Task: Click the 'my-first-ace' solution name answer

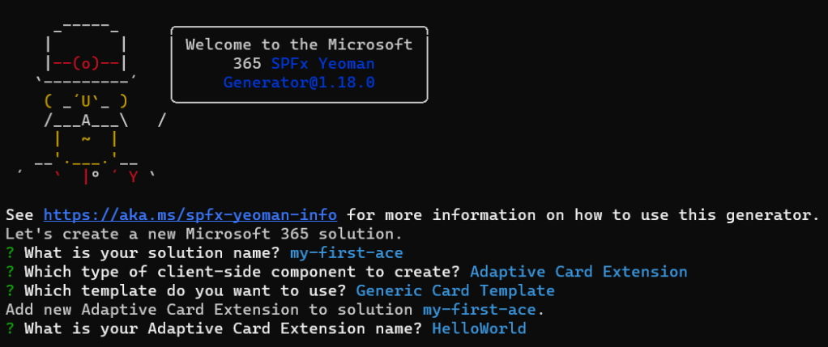Action: [346, 253]
